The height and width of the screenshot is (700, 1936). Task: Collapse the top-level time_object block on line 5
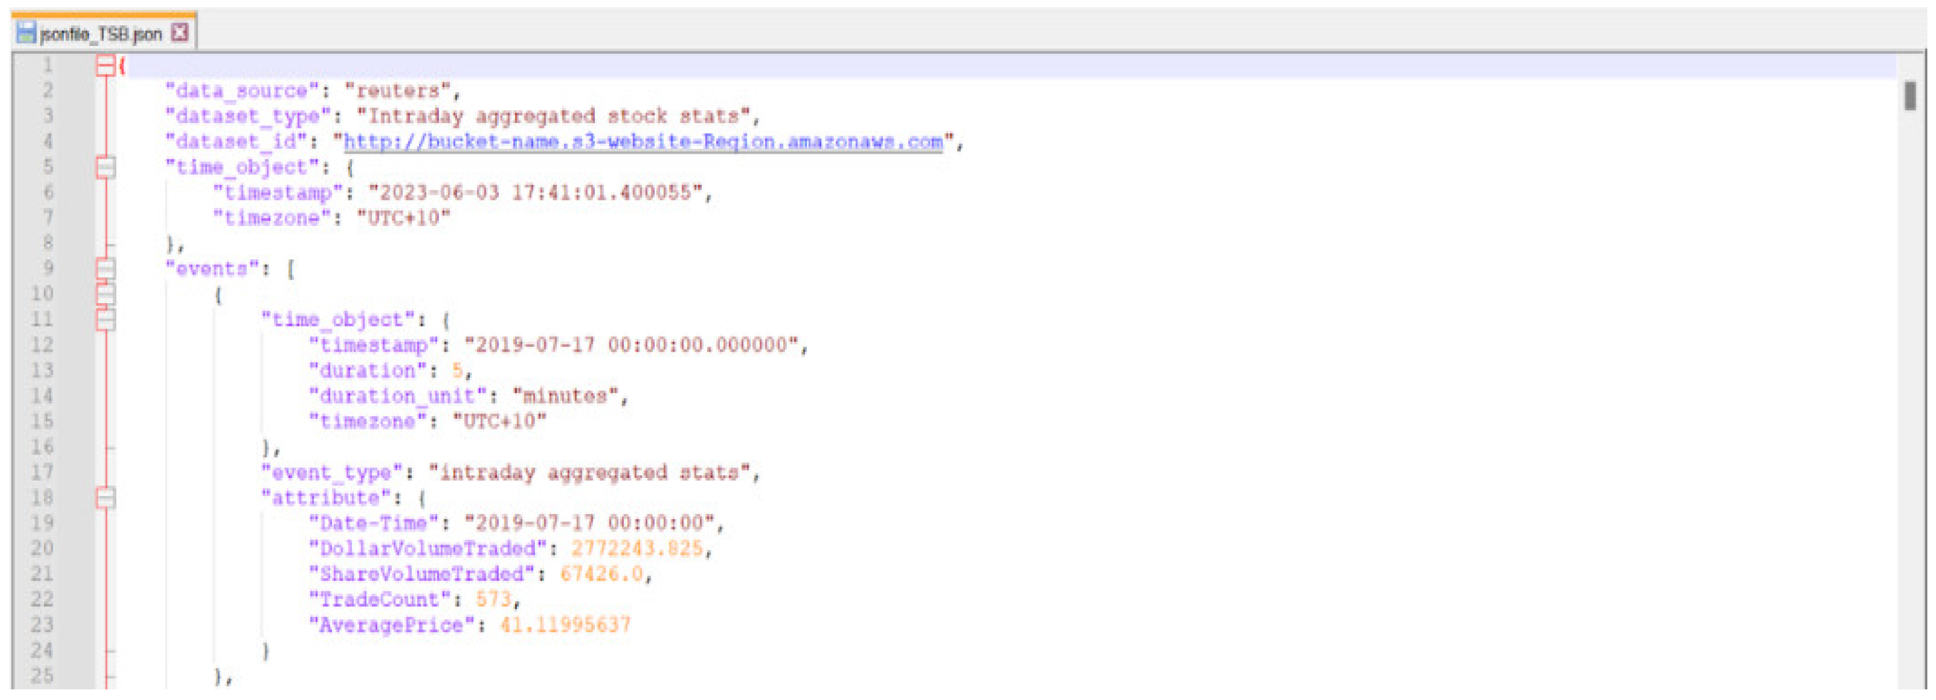point(106,167)
